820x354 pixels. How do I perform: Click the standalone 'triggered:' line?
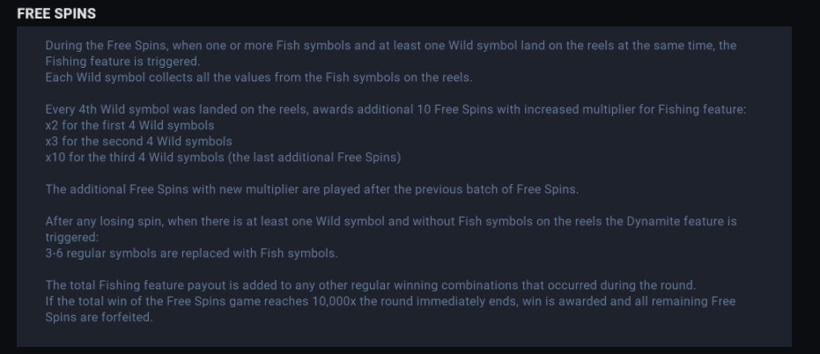point(72,238)
